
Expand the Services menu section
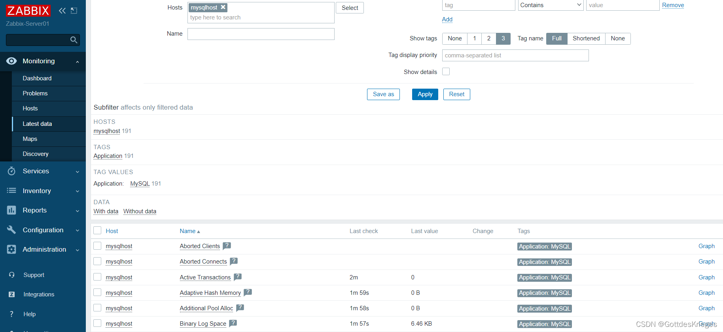(78, 171)
